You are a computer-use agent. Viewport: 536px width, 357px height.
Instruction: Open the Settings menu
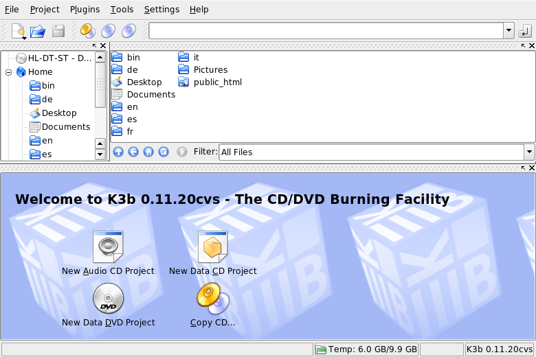pyautogui.click(x=161, y=10)
